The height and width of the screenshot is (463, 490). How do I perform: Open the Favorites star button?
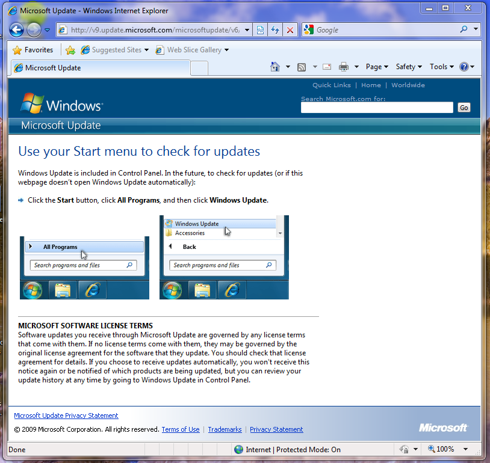[33, 50]
